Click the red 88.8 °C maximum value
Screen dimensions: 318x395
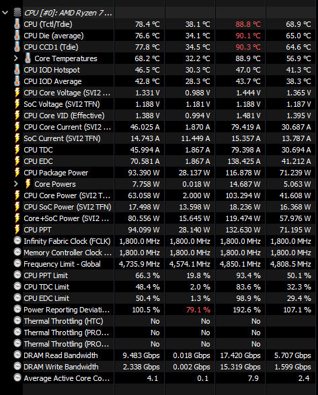click(x=248, y=24)
